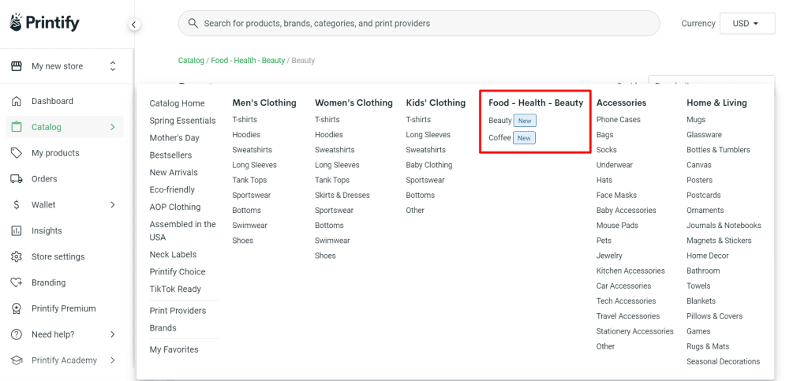Click the Dashboard home icon

click(17, 101)
